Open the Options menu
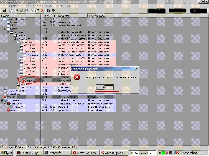 [x=14, y=6]
